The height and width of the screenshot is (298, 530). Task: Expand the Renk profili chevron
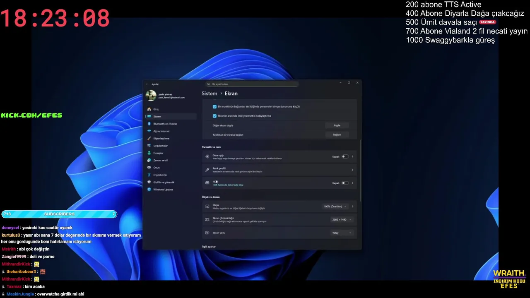(353, 170)
